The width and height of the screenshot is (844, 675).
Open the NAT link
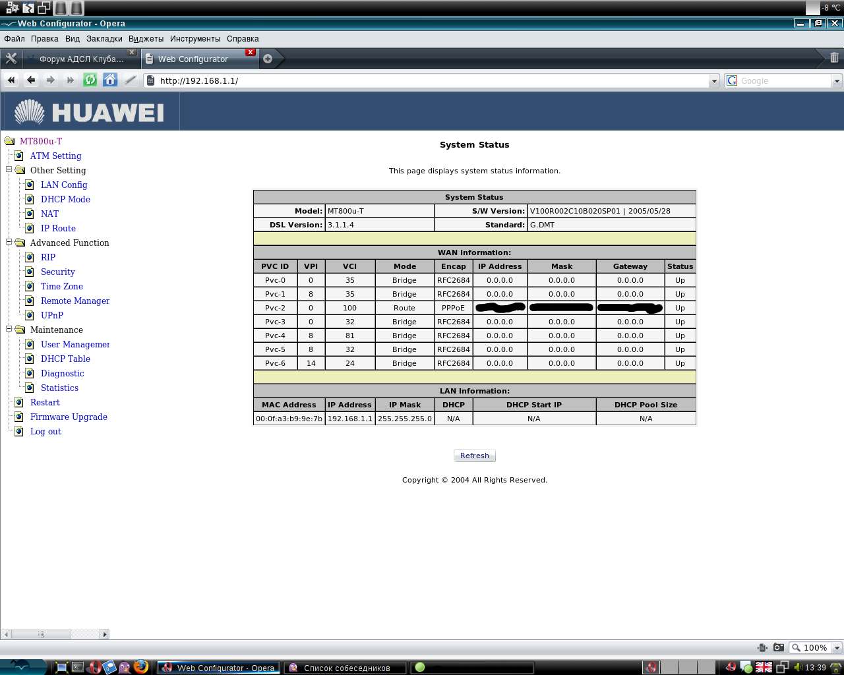pos(49,214)
